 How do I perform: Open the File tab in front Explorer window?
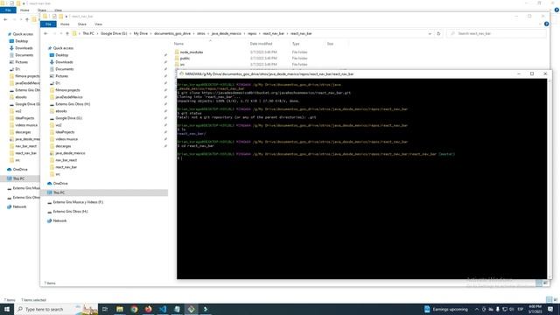(48, 24)
